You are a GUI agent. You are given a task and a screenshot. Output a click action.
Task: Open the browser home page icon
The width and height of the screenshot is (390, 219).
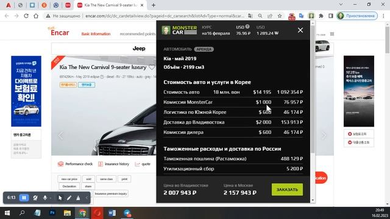[36, 16]
